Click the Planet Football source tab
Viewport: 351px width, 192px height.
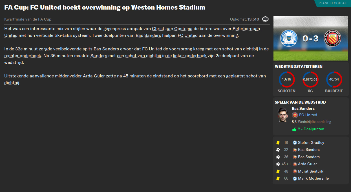[x=333, y=3]
